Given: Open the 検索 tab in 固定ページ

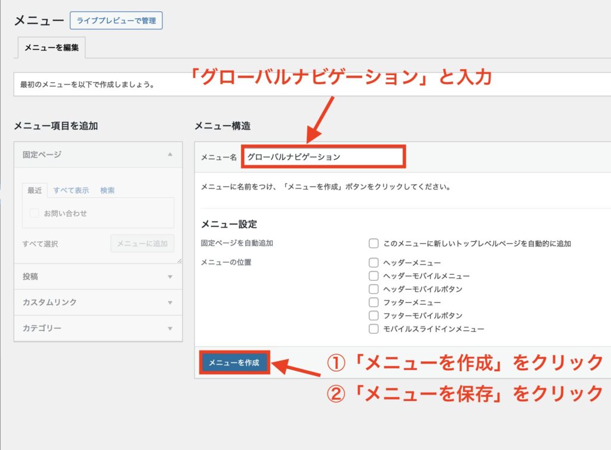Looking at the screenshot, I should [107, 190].
